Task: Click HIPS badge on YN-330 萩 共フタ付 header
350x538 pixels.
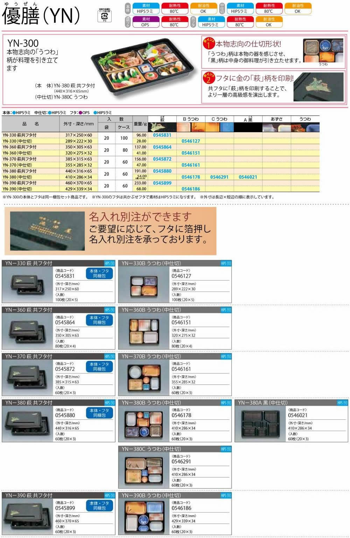Action: (110, 263)
